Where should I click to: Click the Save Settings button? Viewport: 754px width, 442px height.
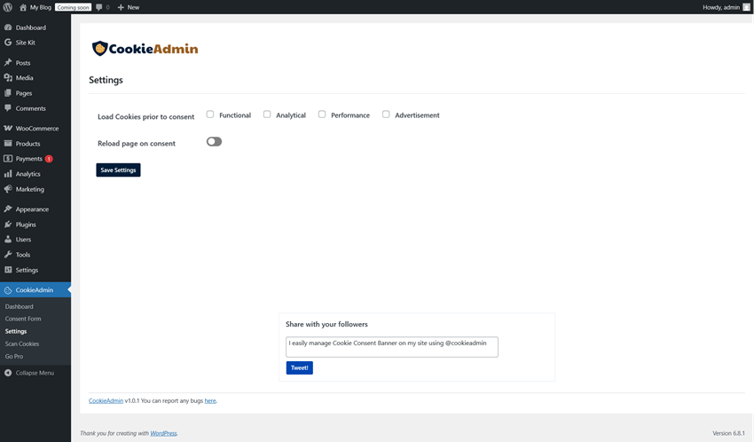[x=118, y=170]
